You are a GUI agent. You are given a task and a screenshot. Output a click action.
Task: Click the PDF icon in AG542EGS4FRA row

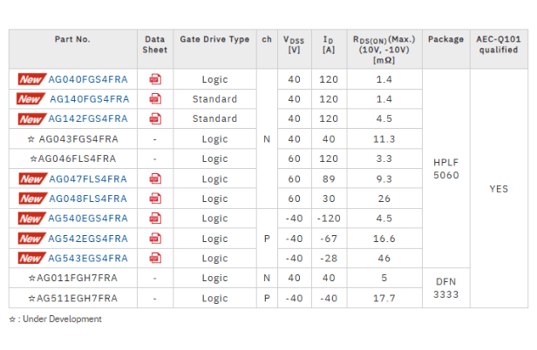155,239
